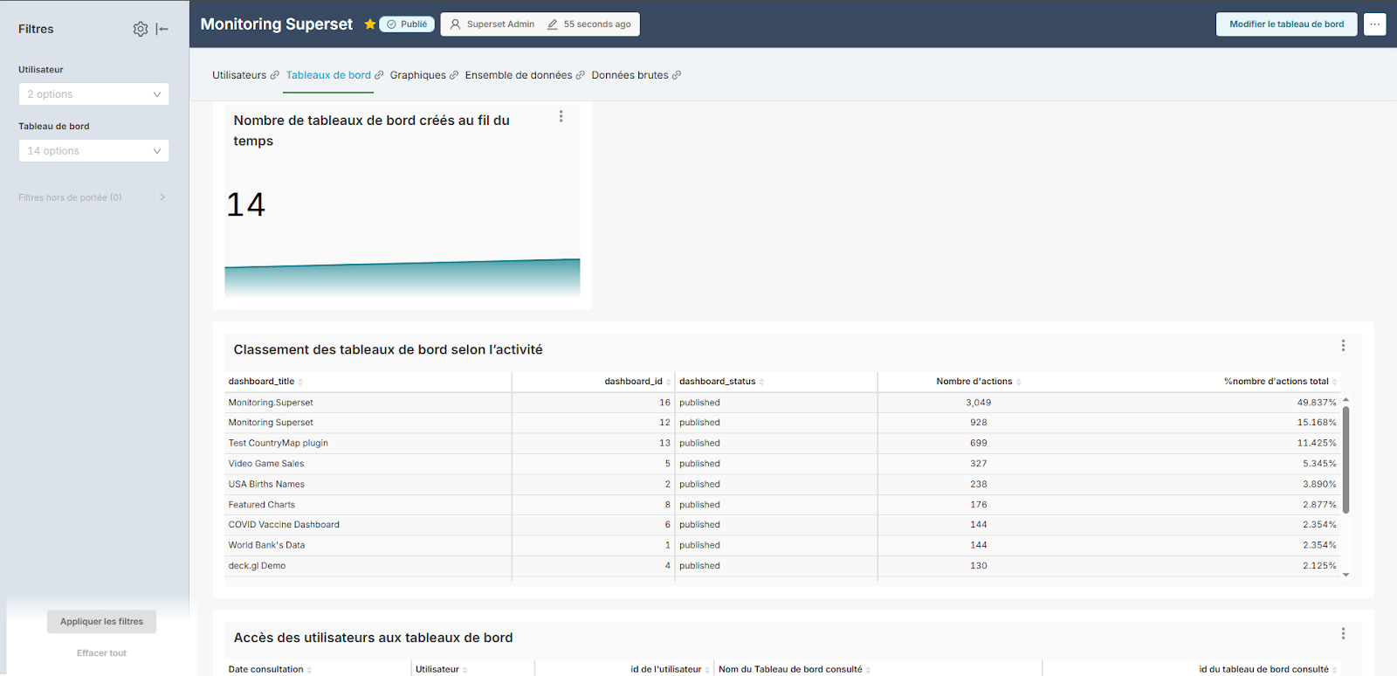Click Effacer tout button

click(101, 653)
